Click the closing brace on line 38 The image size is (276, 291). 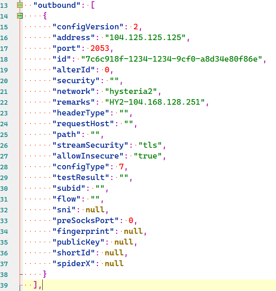point(45,274)
